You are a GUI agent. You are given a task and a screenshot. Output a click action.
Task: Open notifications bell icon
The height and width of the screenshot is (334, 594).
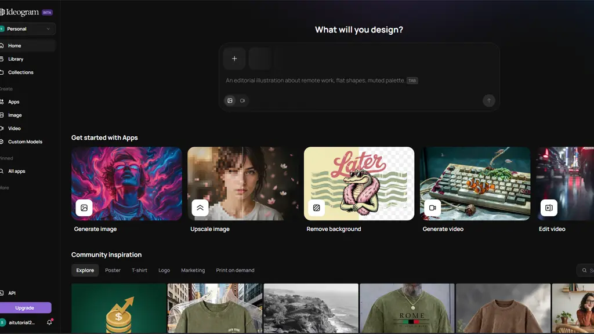49,322
